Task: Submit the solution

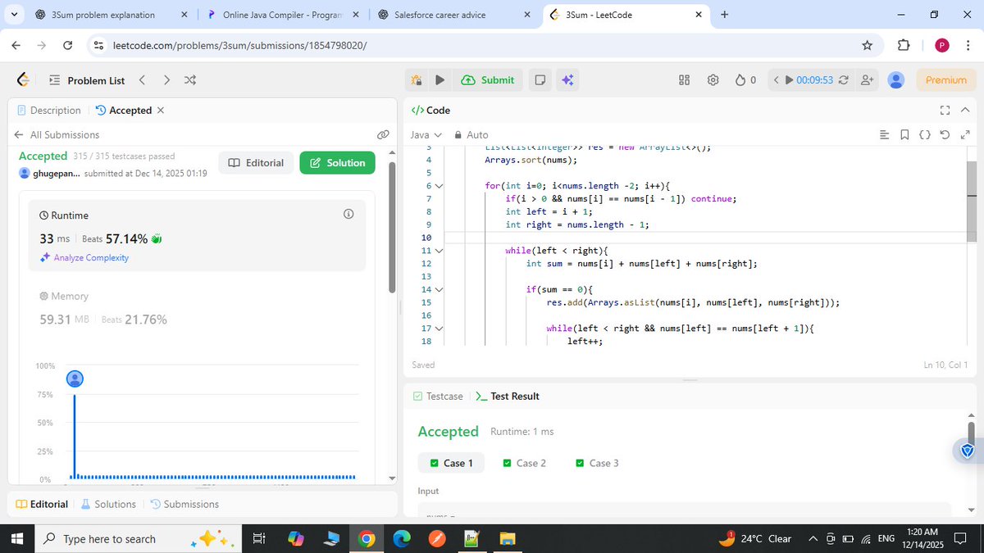Action: 488,79
